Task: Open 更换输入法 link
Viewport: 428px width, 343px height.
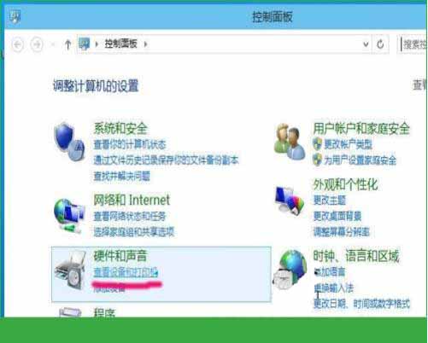Action: [x=333, y=288]
